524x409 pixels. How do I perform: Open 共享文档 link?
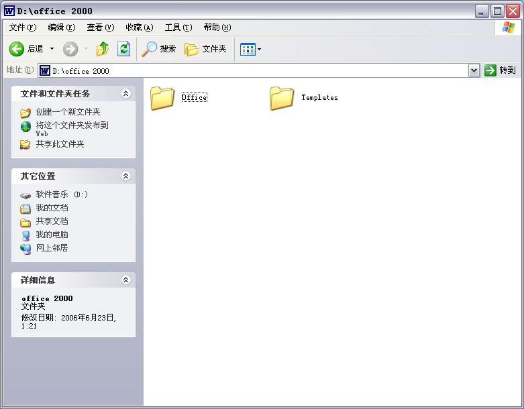tap(52, 221)
